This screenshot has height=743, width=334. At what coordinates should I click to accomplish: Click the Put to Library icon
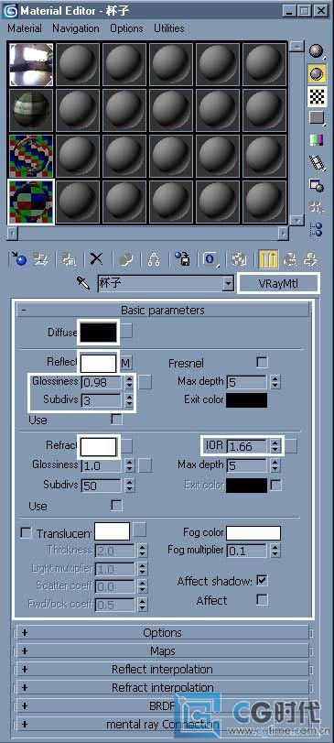tap(182, 258)
